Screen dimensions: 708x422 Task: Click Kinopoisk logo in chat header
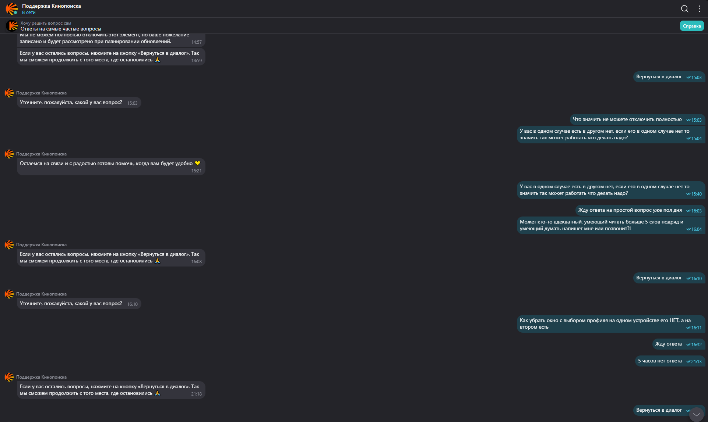pyautogui.click(x=11, y=8)
